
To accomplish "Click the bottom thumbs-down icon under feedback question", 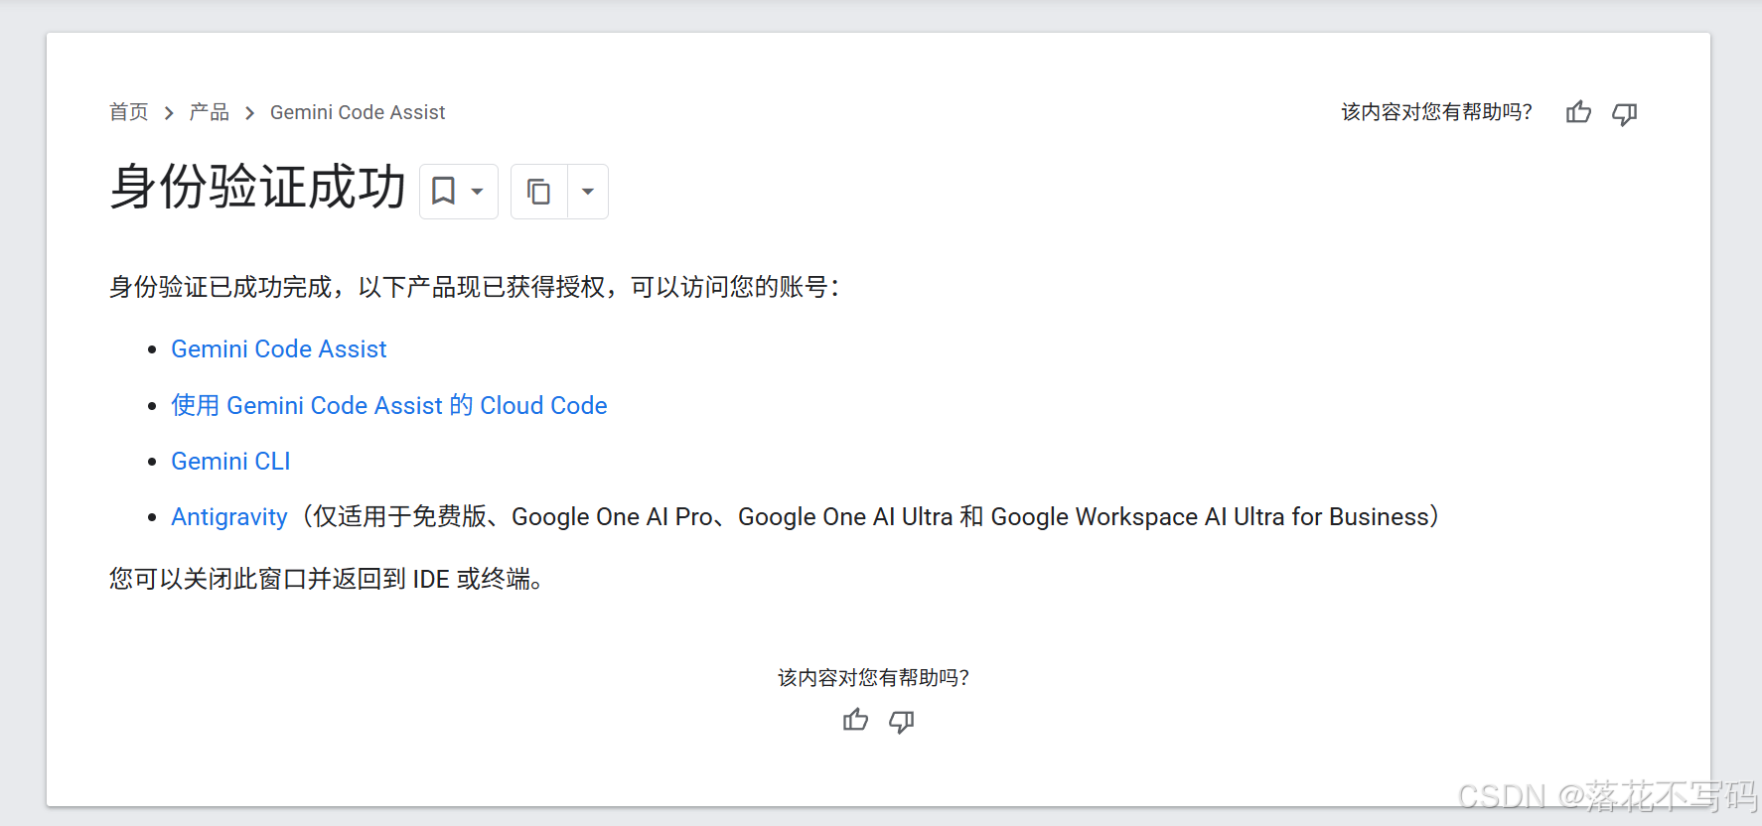I will tap(902, 722).
